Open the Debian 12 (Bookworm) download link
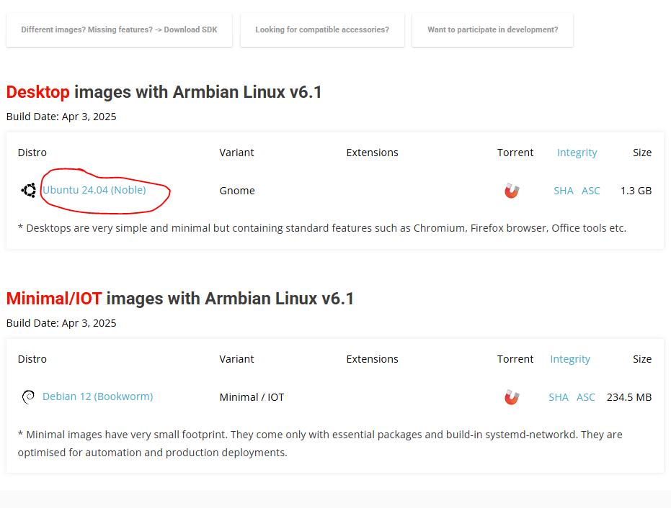The width and height of the screenshot is (671, 508). [x=97, y=396]
